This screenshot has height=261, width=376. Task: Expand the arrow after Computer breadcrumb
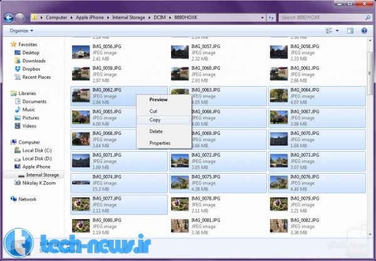point(71,17)
